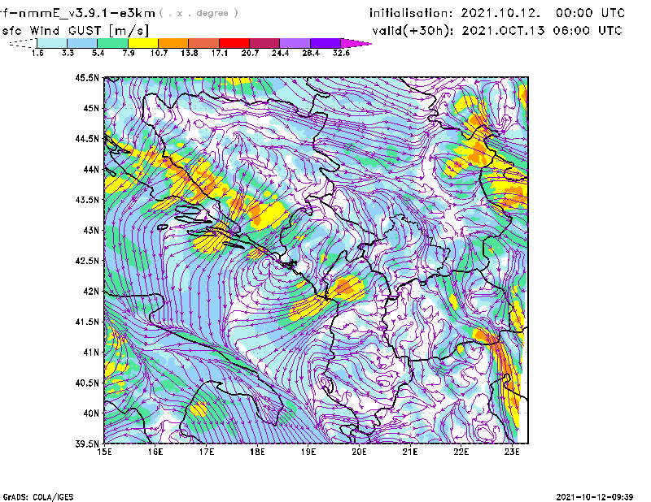Click the legend value '5.4'
Viewport: 651px width, 502px height.
tap(98, 53)
